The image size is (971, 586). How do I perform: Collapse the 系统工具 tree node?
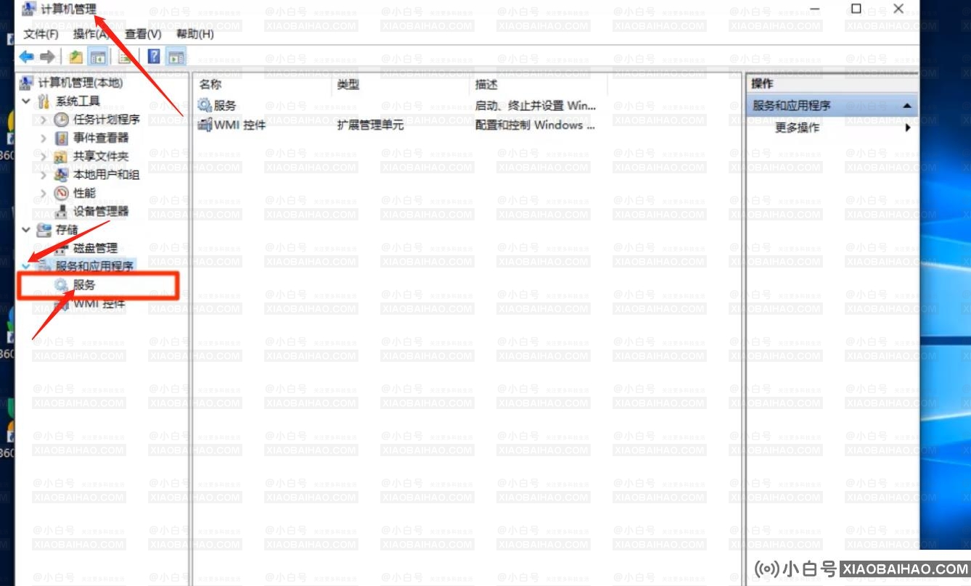tap(26, 101)
